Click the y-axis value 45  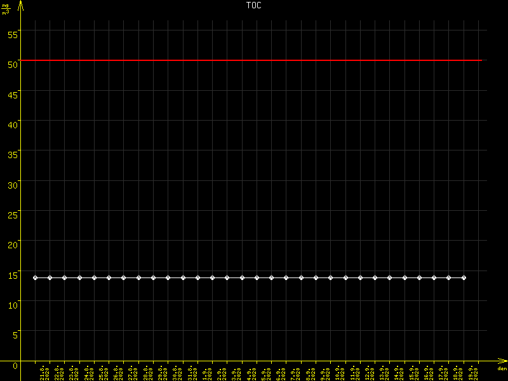(x=13, y=93)
